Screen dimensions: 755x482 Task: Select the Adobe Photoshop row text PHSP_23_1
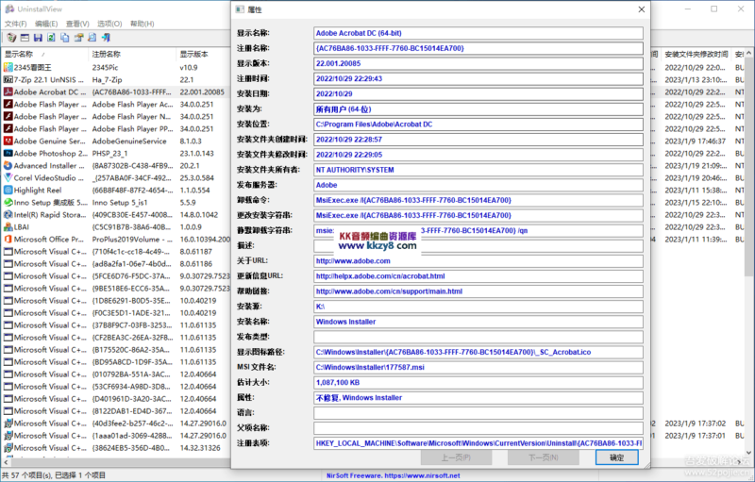(109, 154)
